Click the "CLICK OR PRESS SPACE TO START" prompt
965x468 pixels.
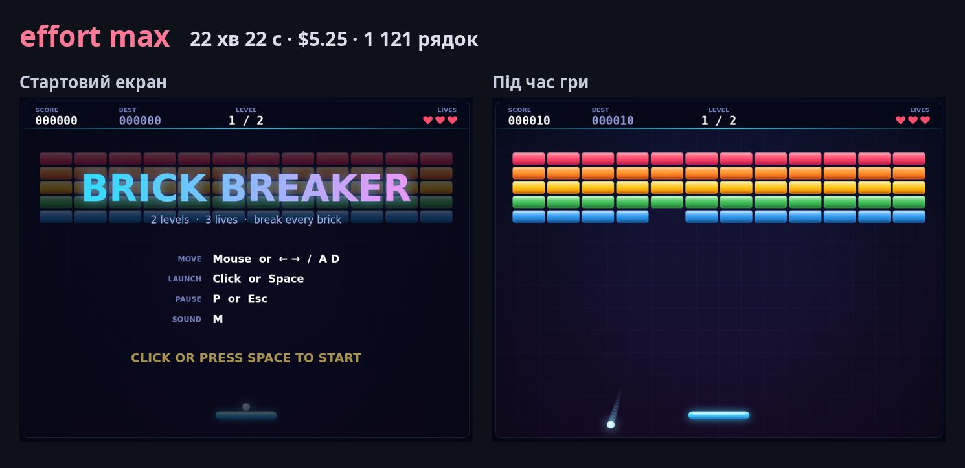pyautogui.click(x=246, y=358)
